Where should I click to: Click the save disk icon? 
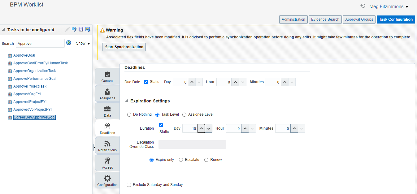coord(81,29)
